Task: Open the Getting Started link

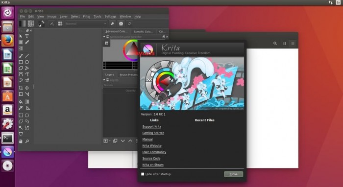Action: pos(153,133)
